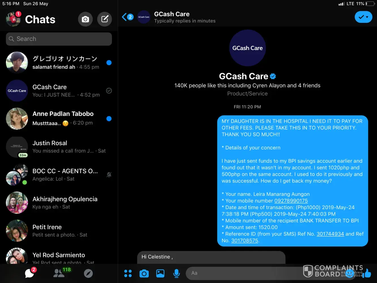Screen dimensions: 377x283
Task: Open your profile picture in Chats header
Action: point(13,19)
